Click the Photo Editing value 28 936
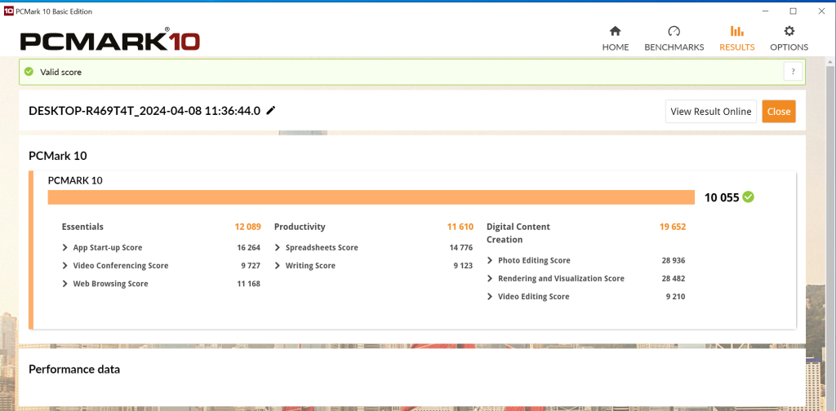The width and height of the screenshot is (836, 411). coord(674,260)
